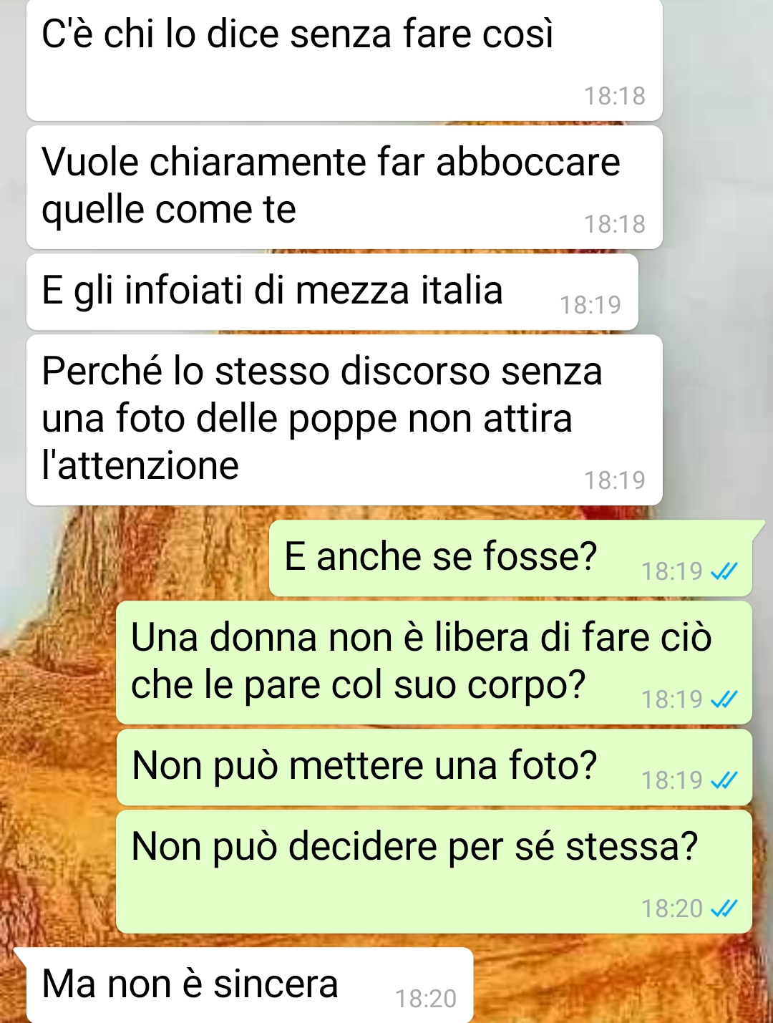
Task: Tap the green bubble 'E anche se fosse?'
Action: coord(511,558)
